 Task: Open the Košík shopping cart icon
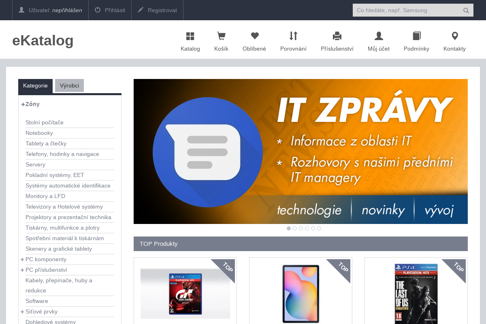[x=221, y=36]
